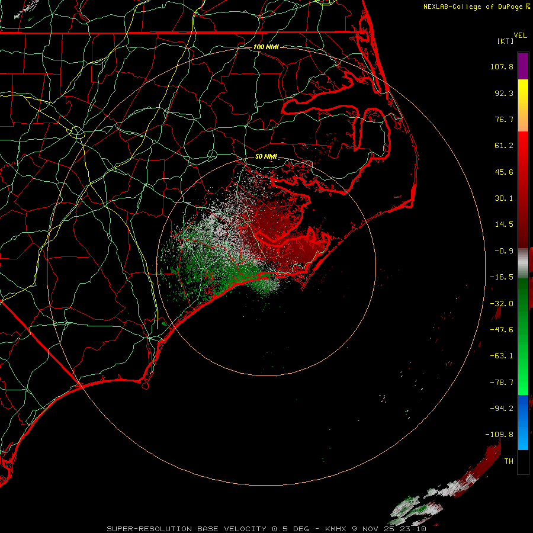
Task: Click the -32.0 velocity scale value
Action: pyautogui.click(x=502, y=304)
